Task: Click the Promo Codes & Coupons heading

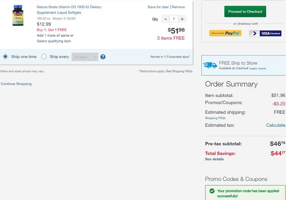Action: [236, 179]
